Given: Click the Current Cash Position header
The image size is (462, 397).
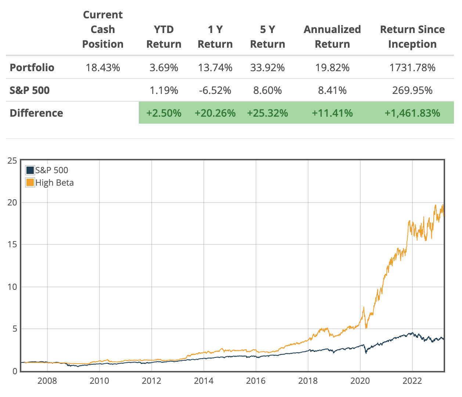Looking at the screenshot, I should pos(103,29).
